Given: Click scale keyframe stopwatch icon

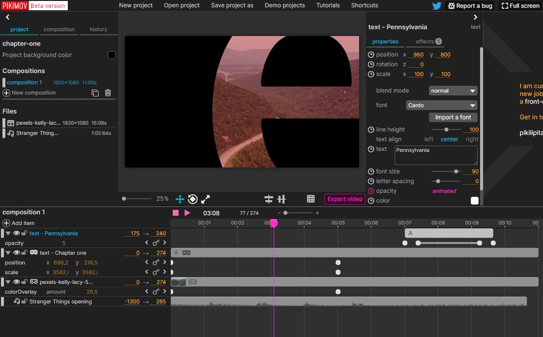Looking at the screenshot, I should 371,74.
